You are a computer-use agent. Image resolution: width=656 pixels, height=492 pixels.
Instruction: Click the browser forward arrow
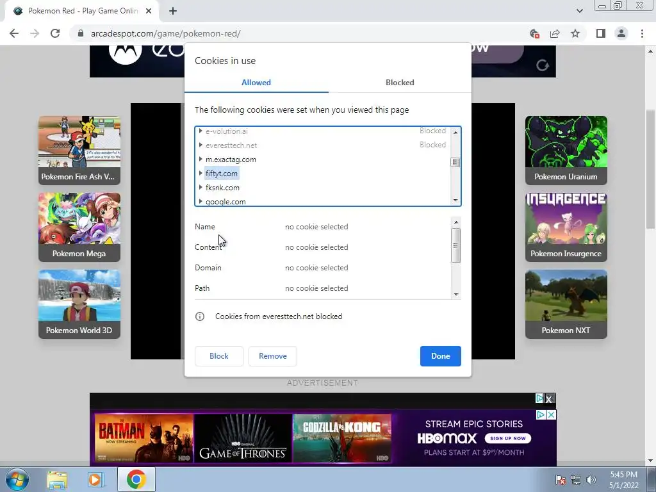click(x=35, y=33)
